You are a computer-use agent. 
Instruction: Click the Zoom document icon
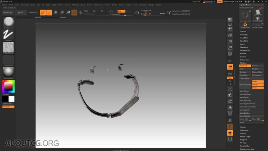coord(230,35)
